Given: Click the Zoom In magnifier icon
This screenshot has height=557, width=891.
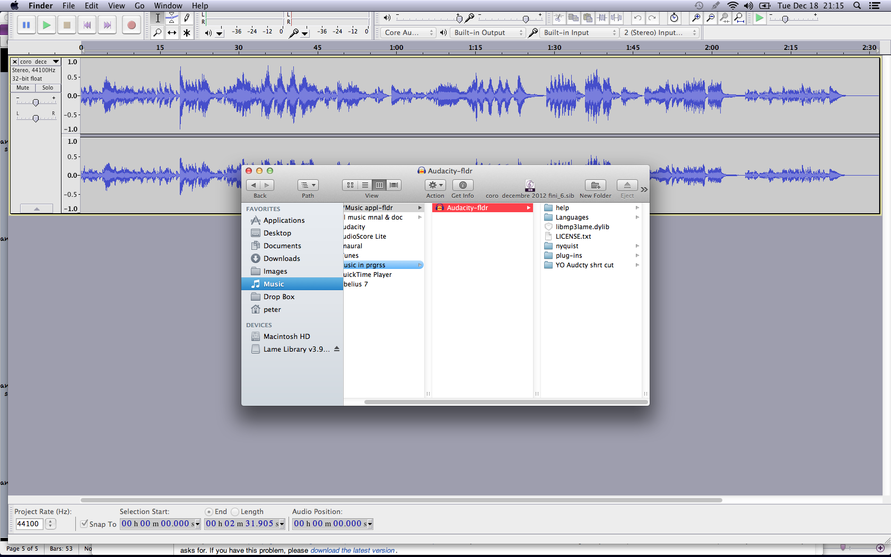Looking at the screenshot, I should pos(696,18).
